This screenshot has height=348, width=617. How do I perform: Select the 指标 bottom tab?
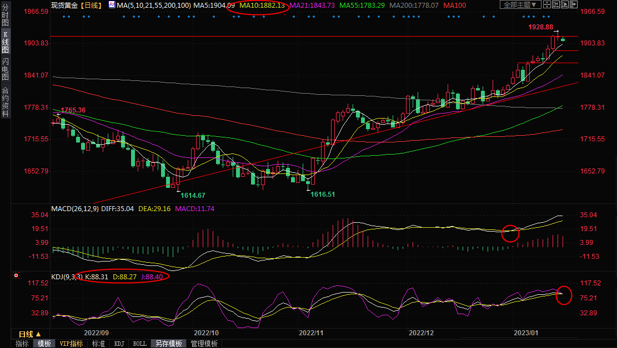[x=22, y=344]
